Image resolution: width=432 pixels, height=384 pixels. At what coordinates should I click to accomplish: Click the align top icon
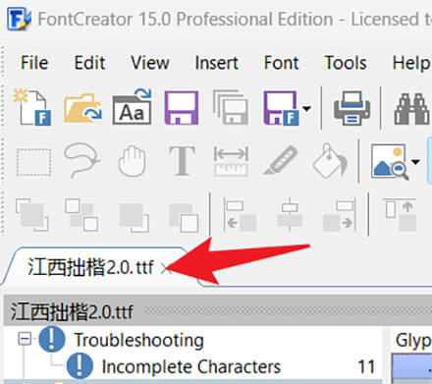pyautogui.click(x=400, y=214)
